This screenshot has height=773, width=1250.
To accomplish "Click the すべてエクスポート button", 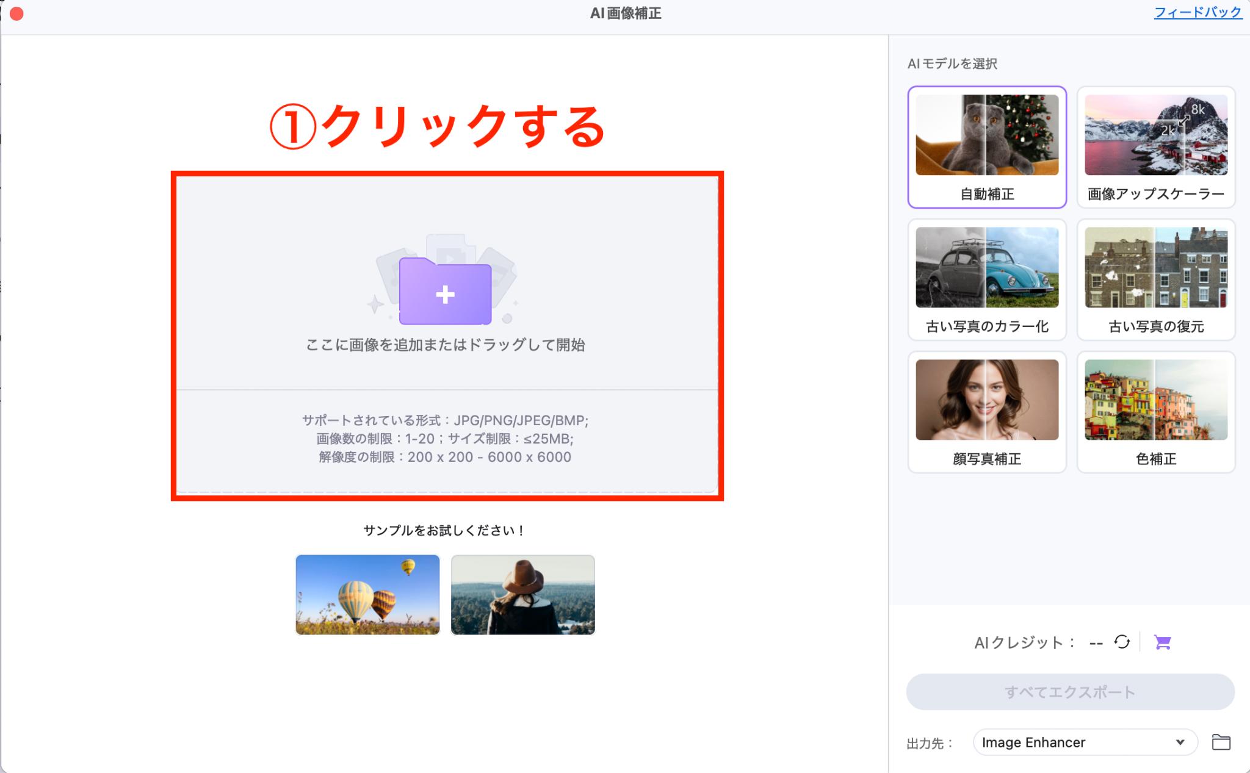I will 1070,692.
